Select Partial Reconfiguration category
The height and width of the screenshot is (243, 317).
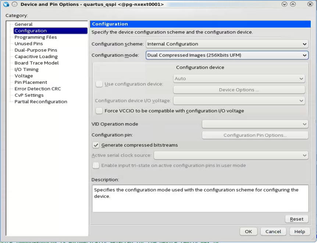click(41, 101)
